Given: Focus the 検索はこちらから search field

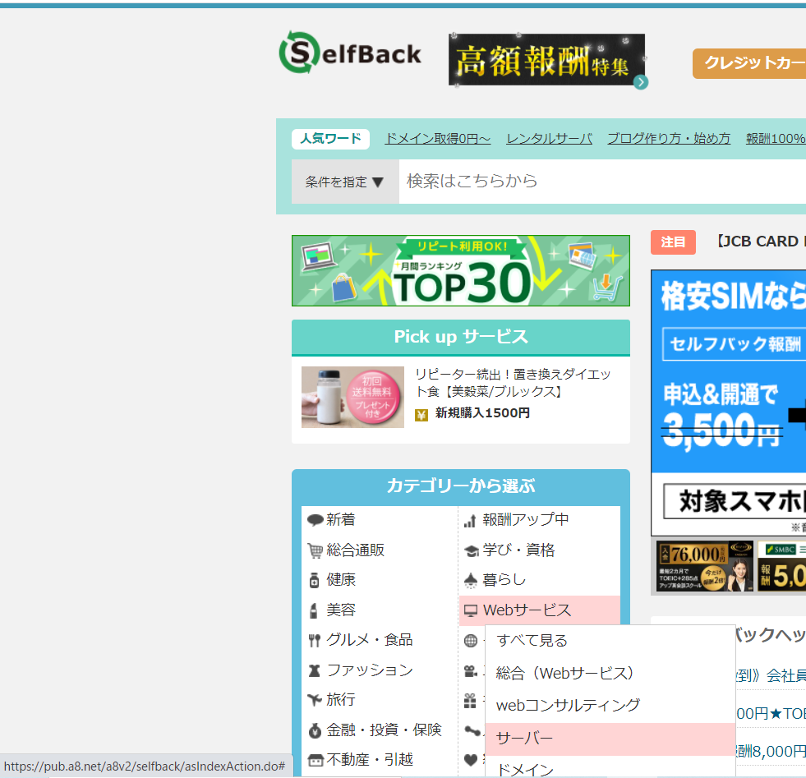Looking at the screenshot, I should click(602, 182).
